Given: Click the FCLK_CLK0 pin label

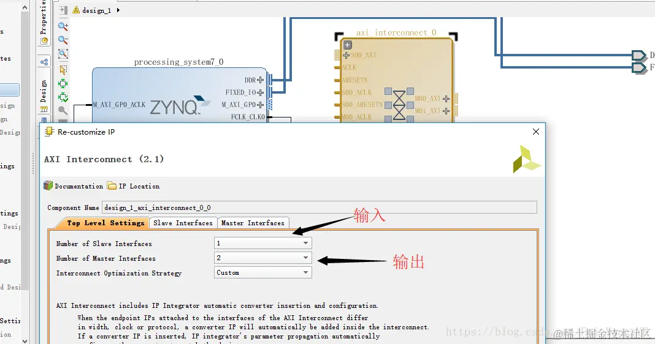Looking at the screenshot, I should (x=248, y=117).
